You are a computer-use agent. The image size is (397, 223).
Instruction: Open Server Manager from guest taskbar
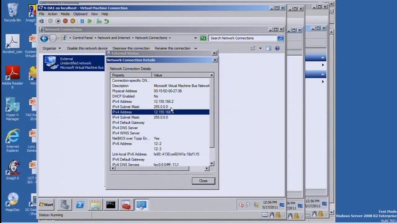pos(65,205)
